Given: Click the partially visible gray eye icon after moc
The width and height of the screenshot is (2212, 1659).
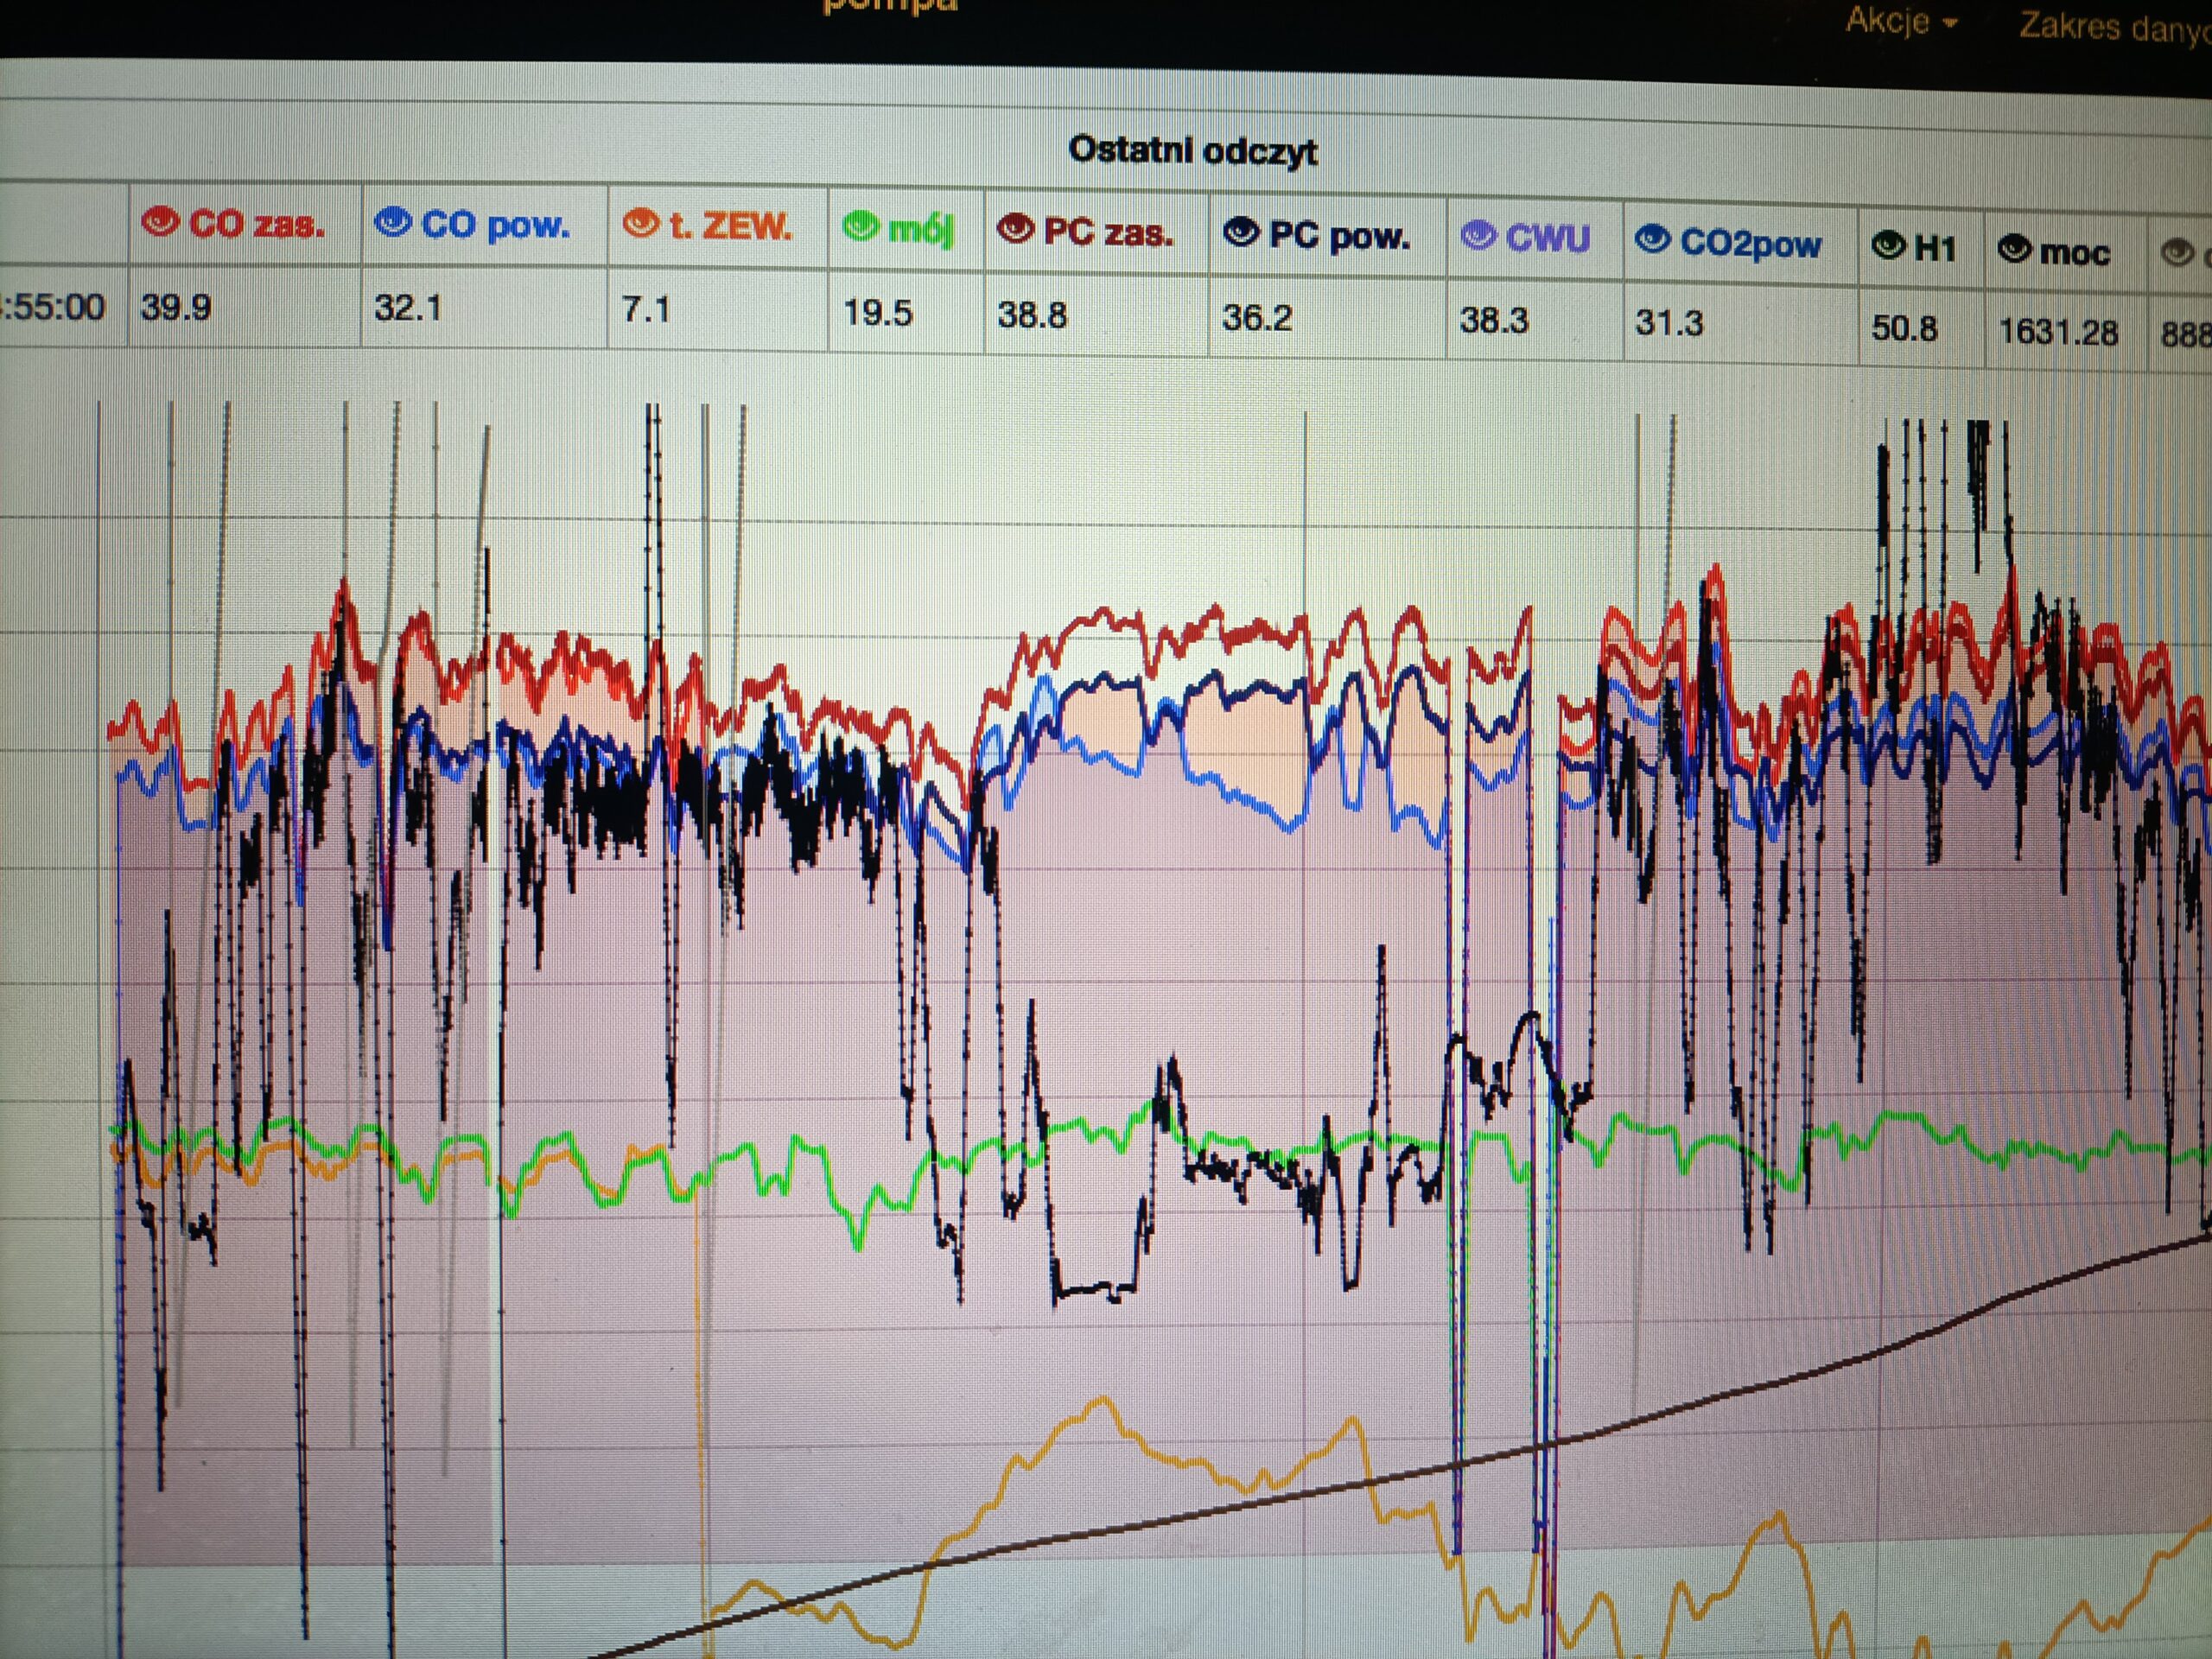Looking at the screenshot, I should coord(2178,253).
